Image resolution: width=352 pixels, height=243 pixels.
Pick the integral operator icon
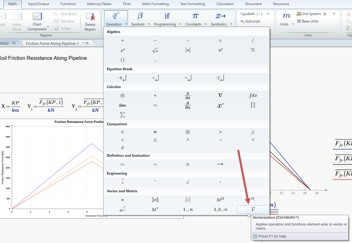[253, 95]
